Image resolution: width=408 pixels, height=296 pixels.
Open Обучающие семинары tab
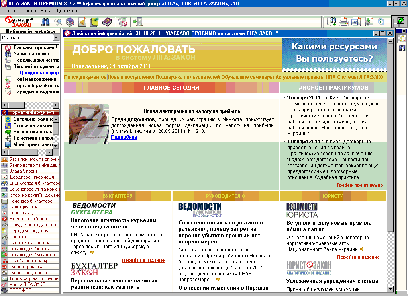pos(247,77)
